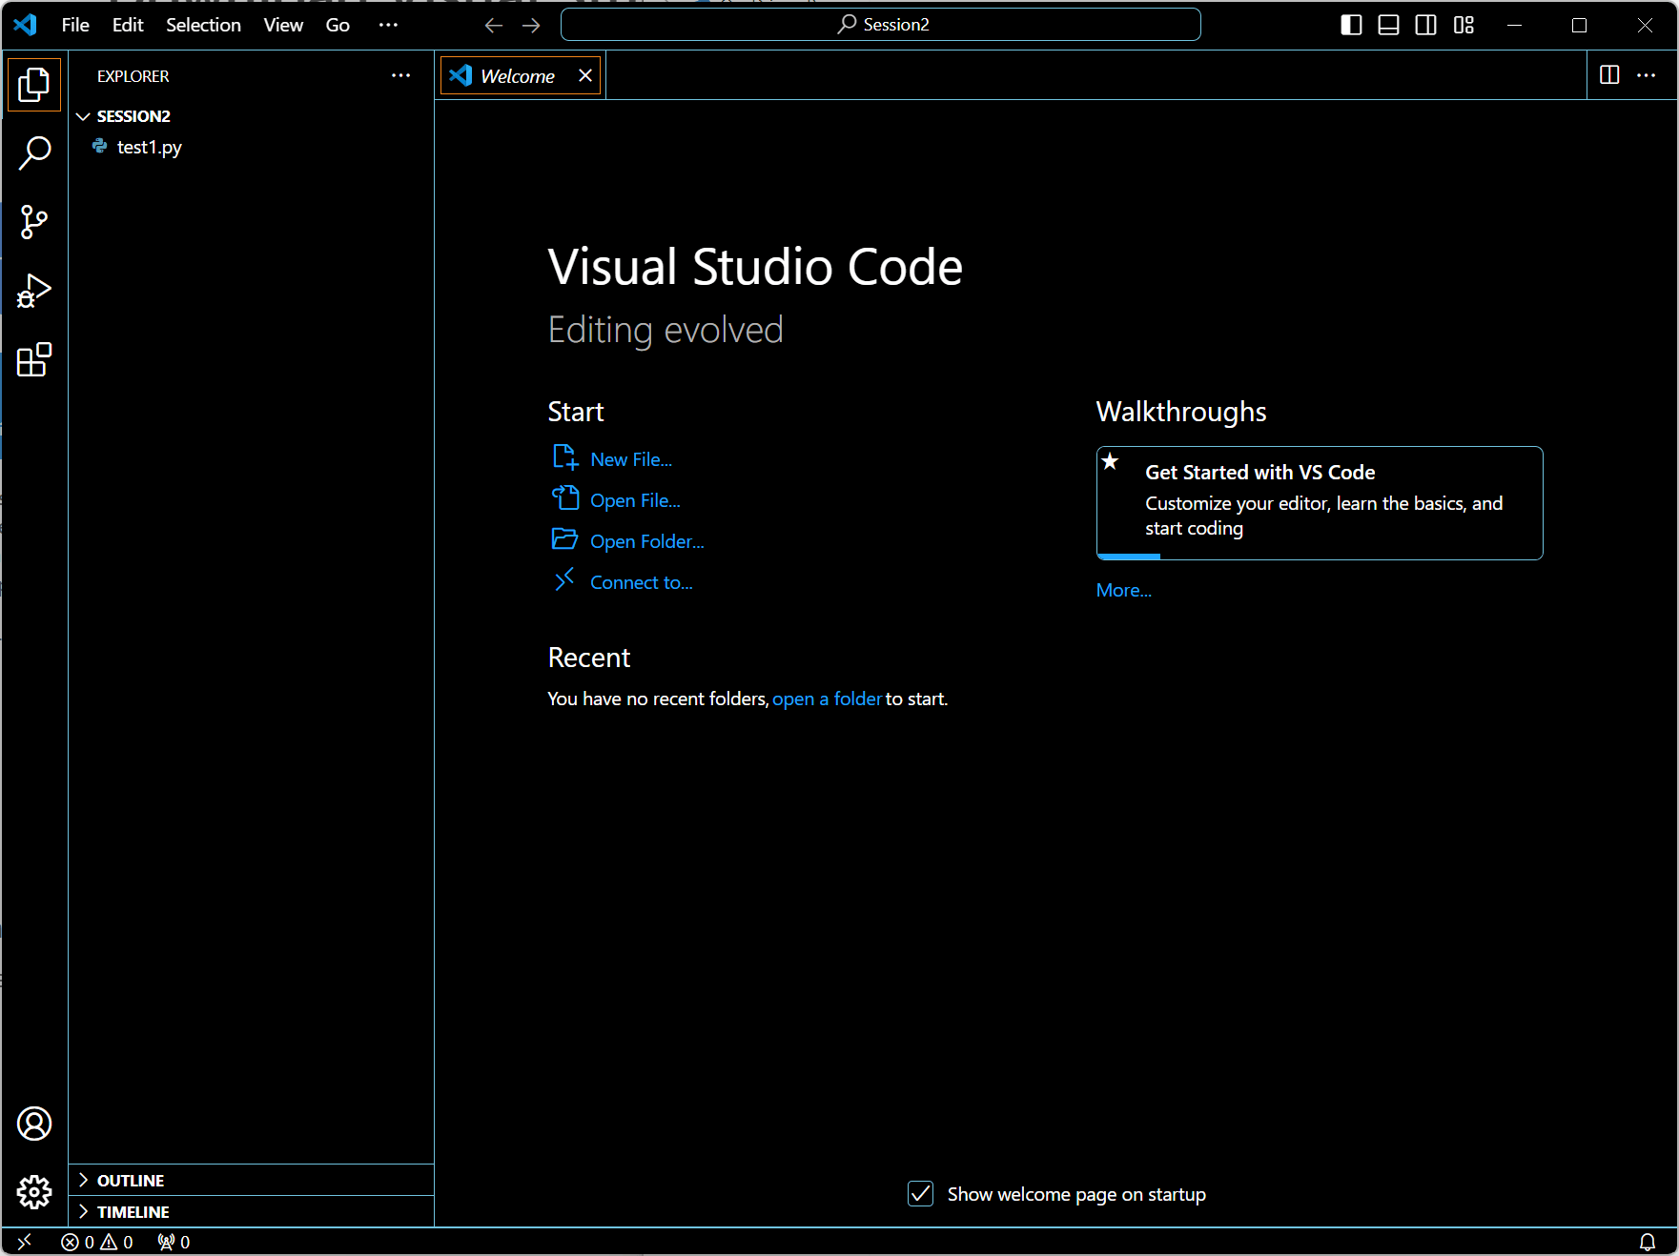1679x1256 pixels.
Task: Open the Customize Layout icon
Action: point(1464,26)
